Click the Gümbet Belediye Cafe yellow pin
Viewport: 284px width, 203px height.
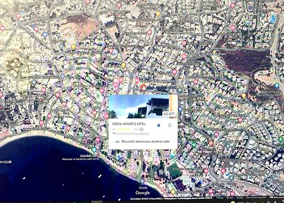(173, 192)
